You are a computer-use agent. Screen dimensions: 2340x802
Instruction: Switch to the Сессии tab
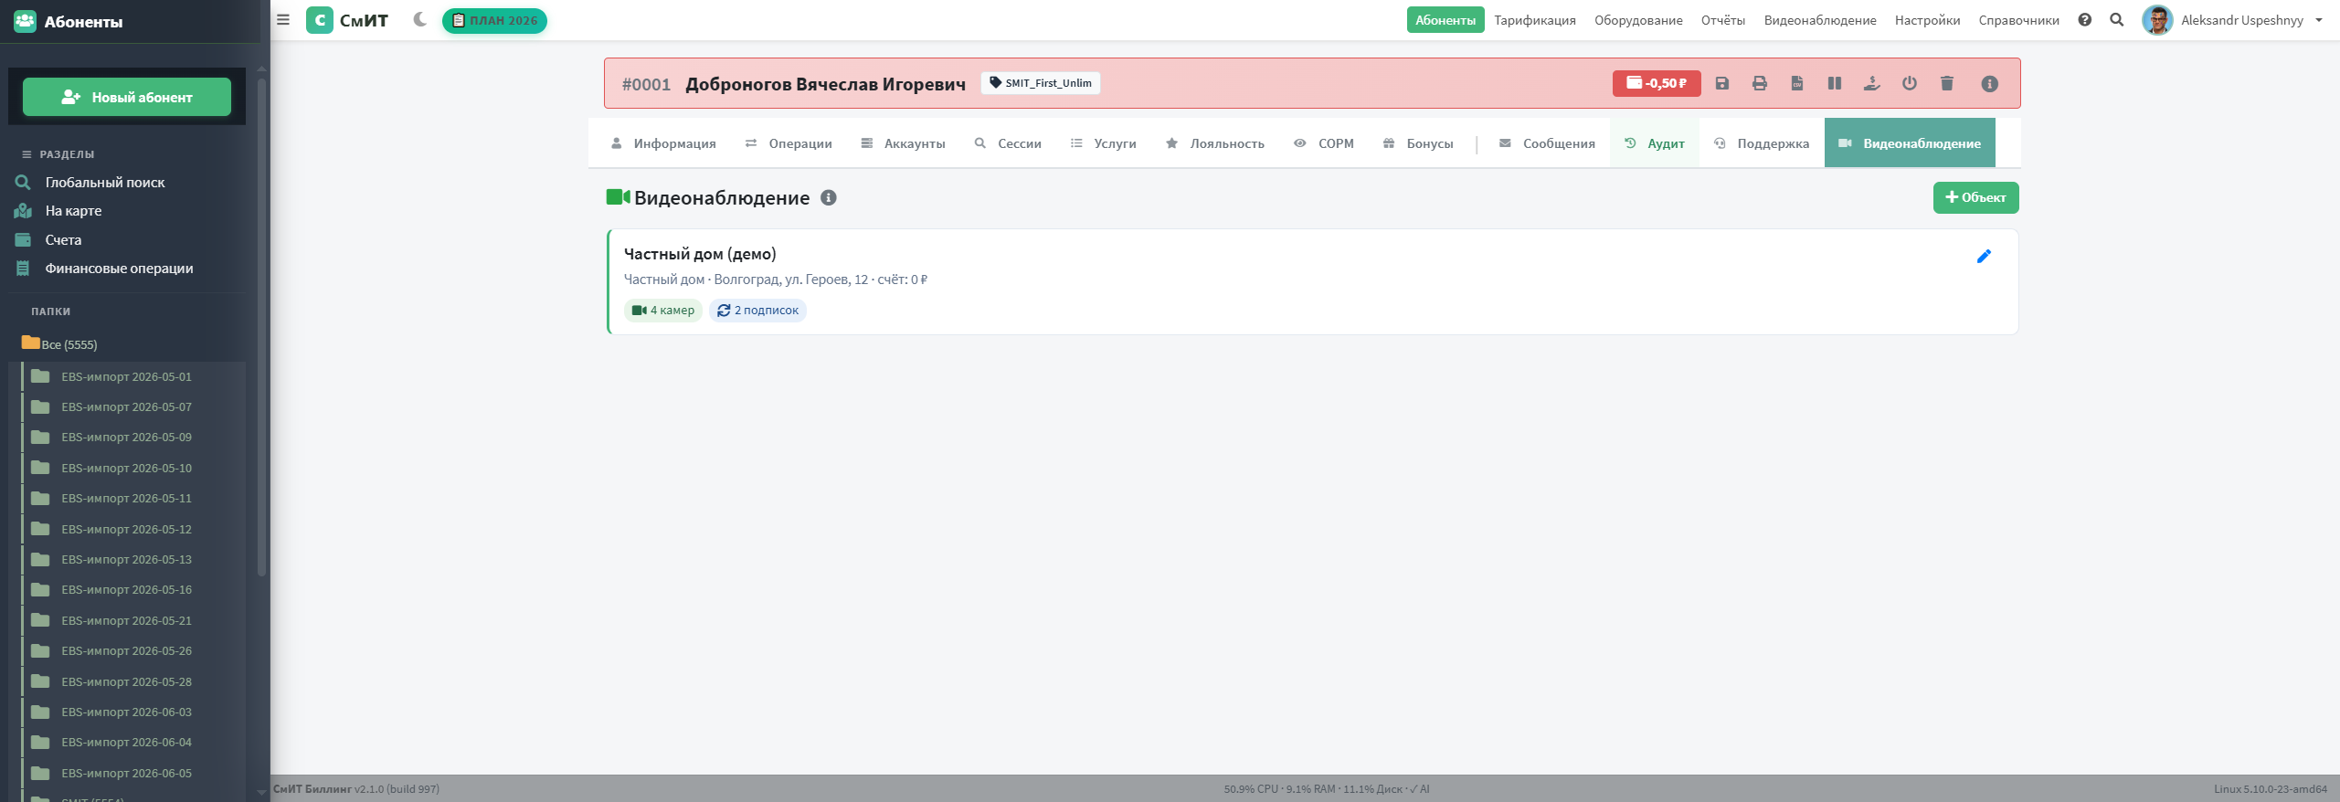pyautogui.click(x=1008, y=143)
